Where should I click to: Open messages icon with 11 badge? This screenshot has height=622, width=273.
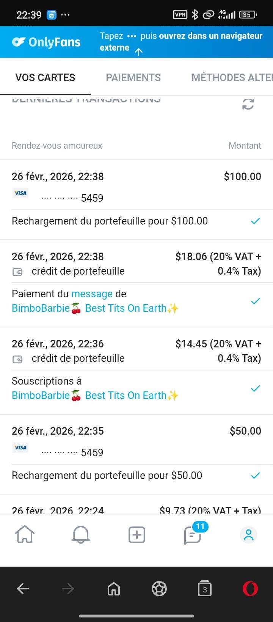click(193, 535)
